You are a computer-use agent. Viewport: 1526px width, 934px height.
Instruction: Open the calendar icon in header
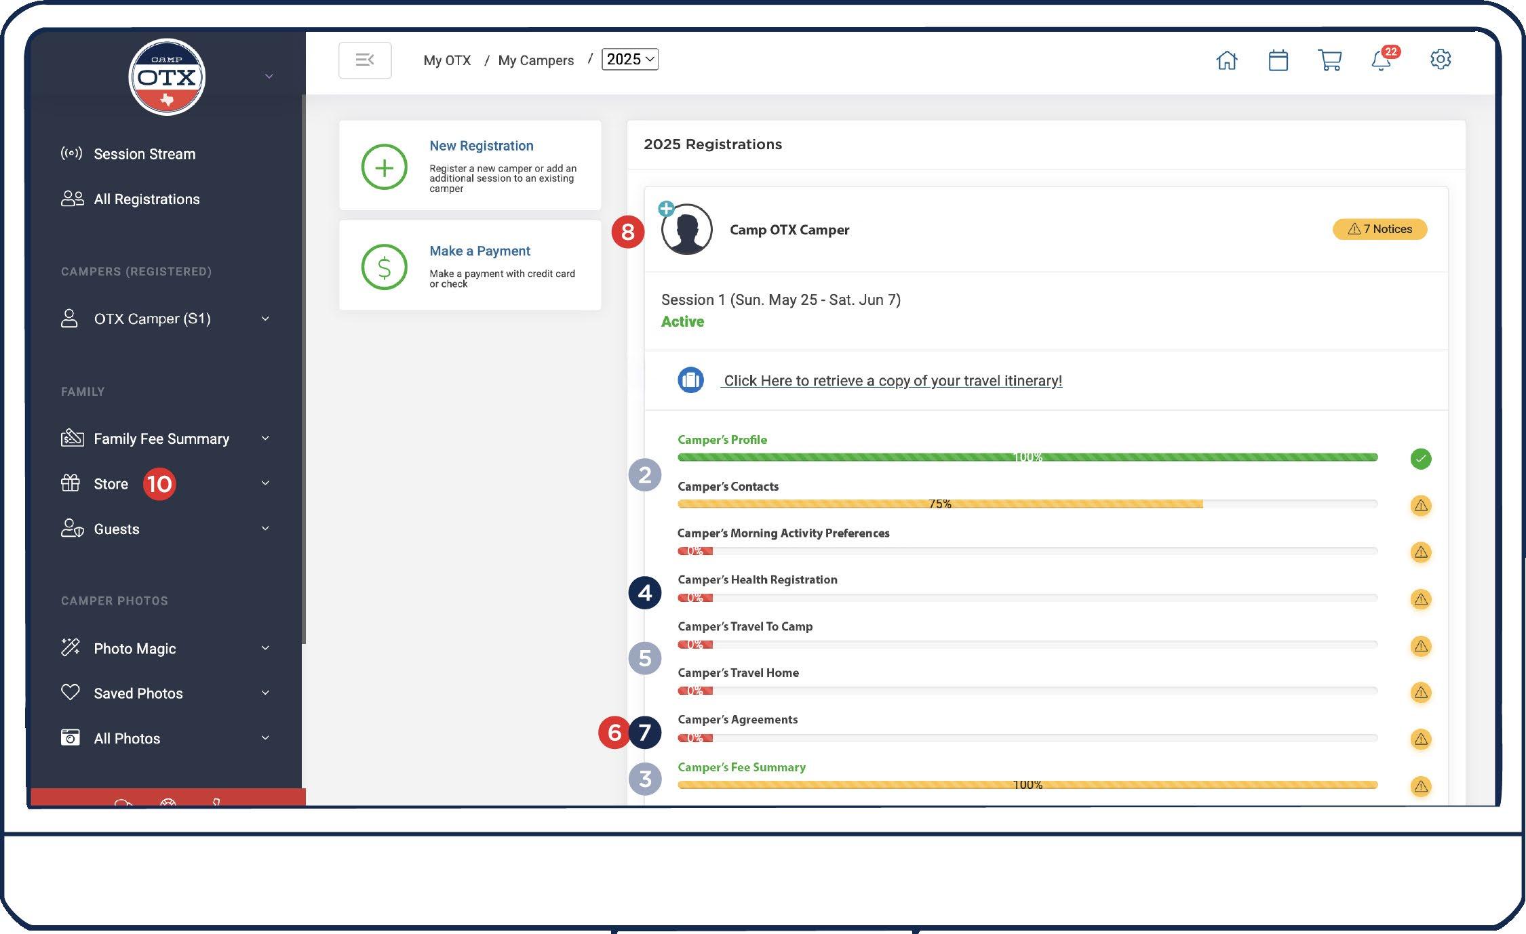point(1278,60)
